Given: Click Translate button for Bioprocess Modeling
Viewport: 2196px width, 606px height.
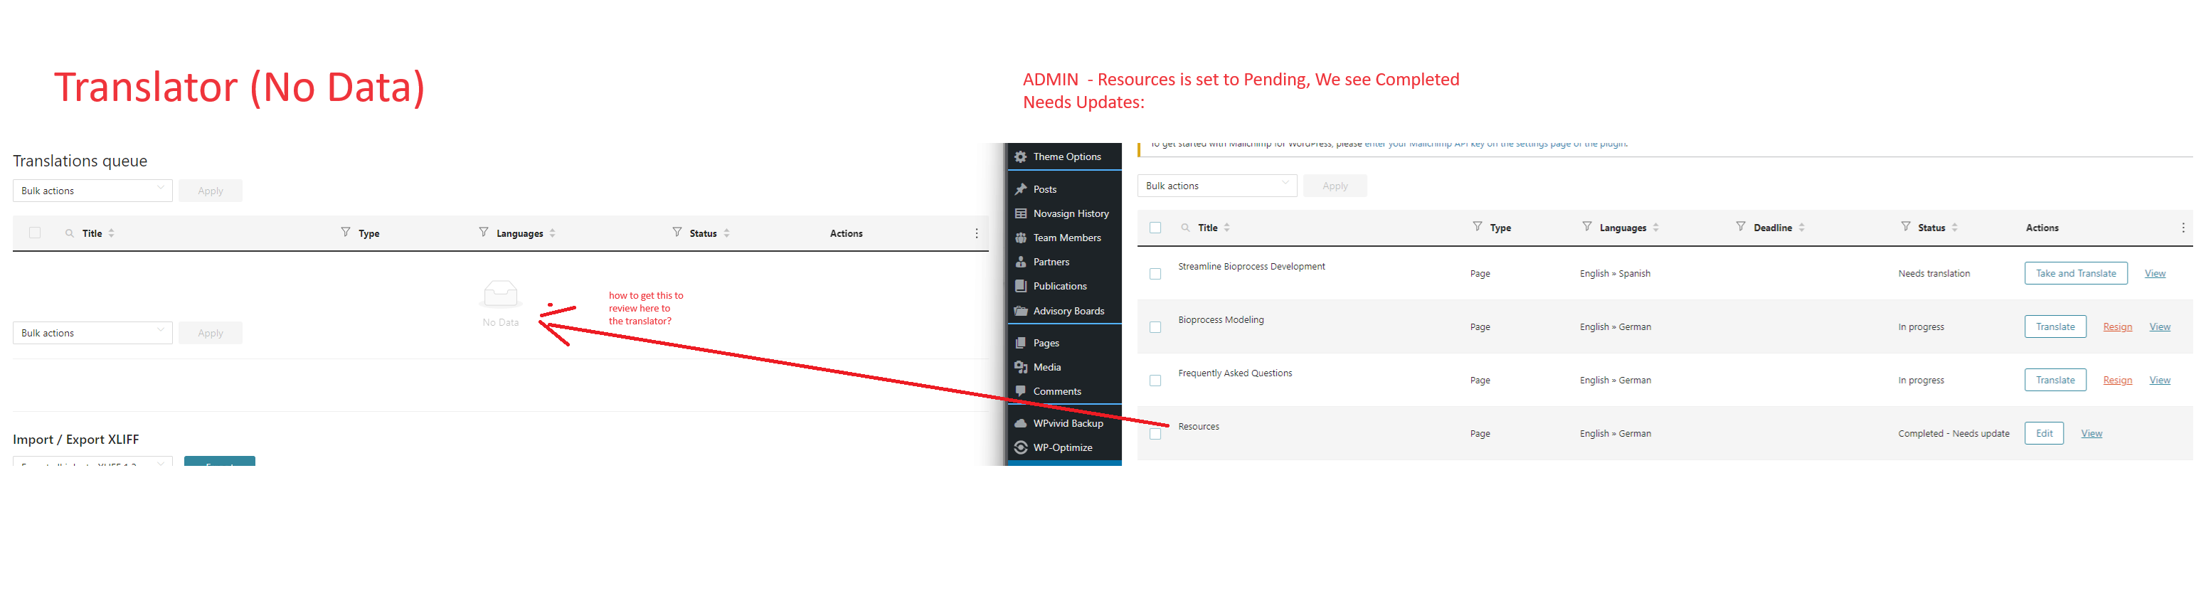Looking at the screenshot, I should pos(2055,327).
